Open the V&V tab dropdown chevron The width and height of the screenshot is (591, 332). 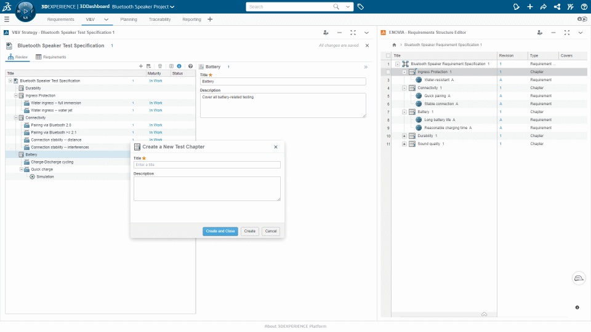[107, 19]
